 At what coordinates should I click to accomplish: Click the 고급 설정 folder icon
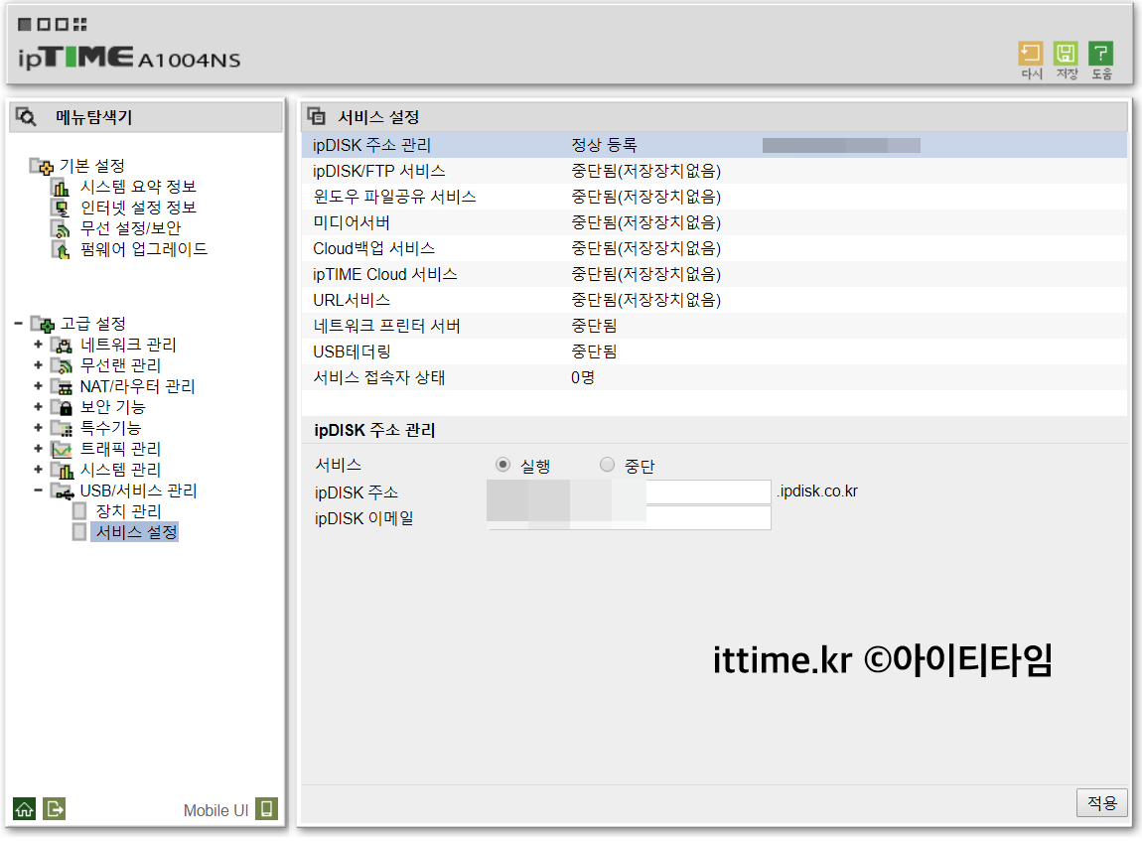pyautogui.click(x=43, y=324)
